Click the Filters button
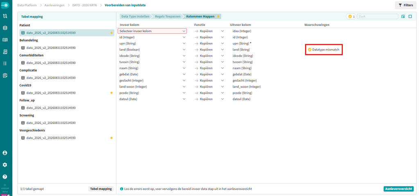This screenshot has height=196, width=419. pyautogui.click(x=405, y=5)
